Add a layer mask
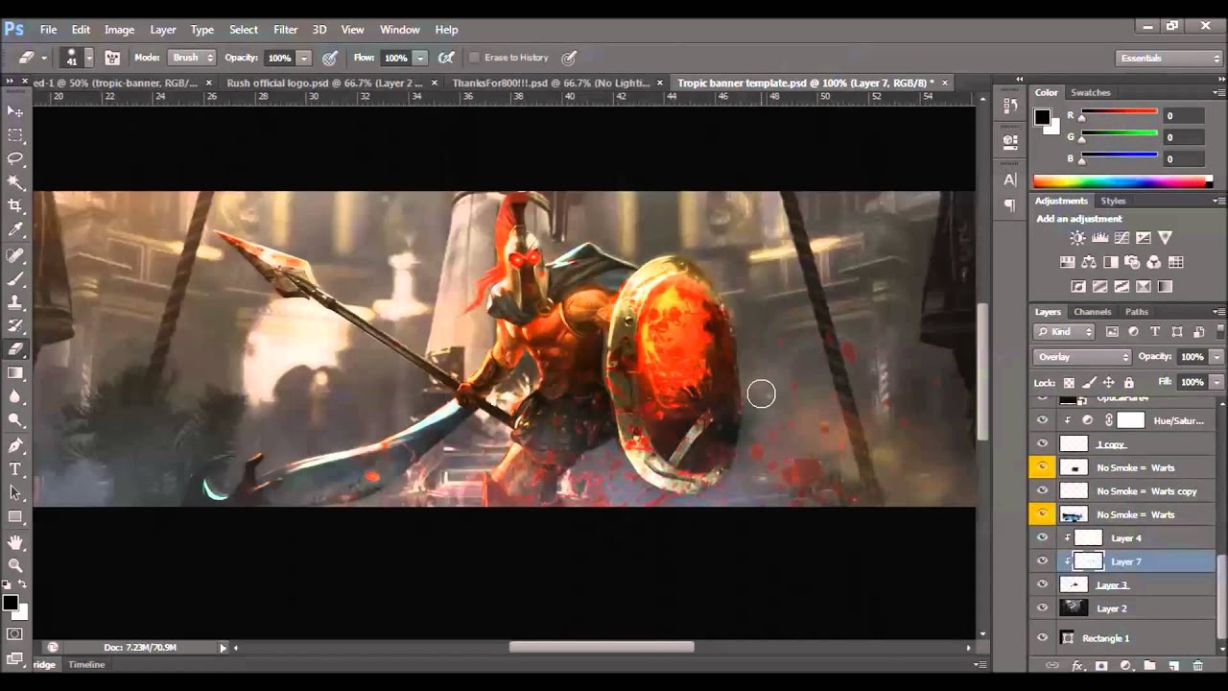Image resolution: width=1228 pixels, height=691 pixels. point(1101,665)
